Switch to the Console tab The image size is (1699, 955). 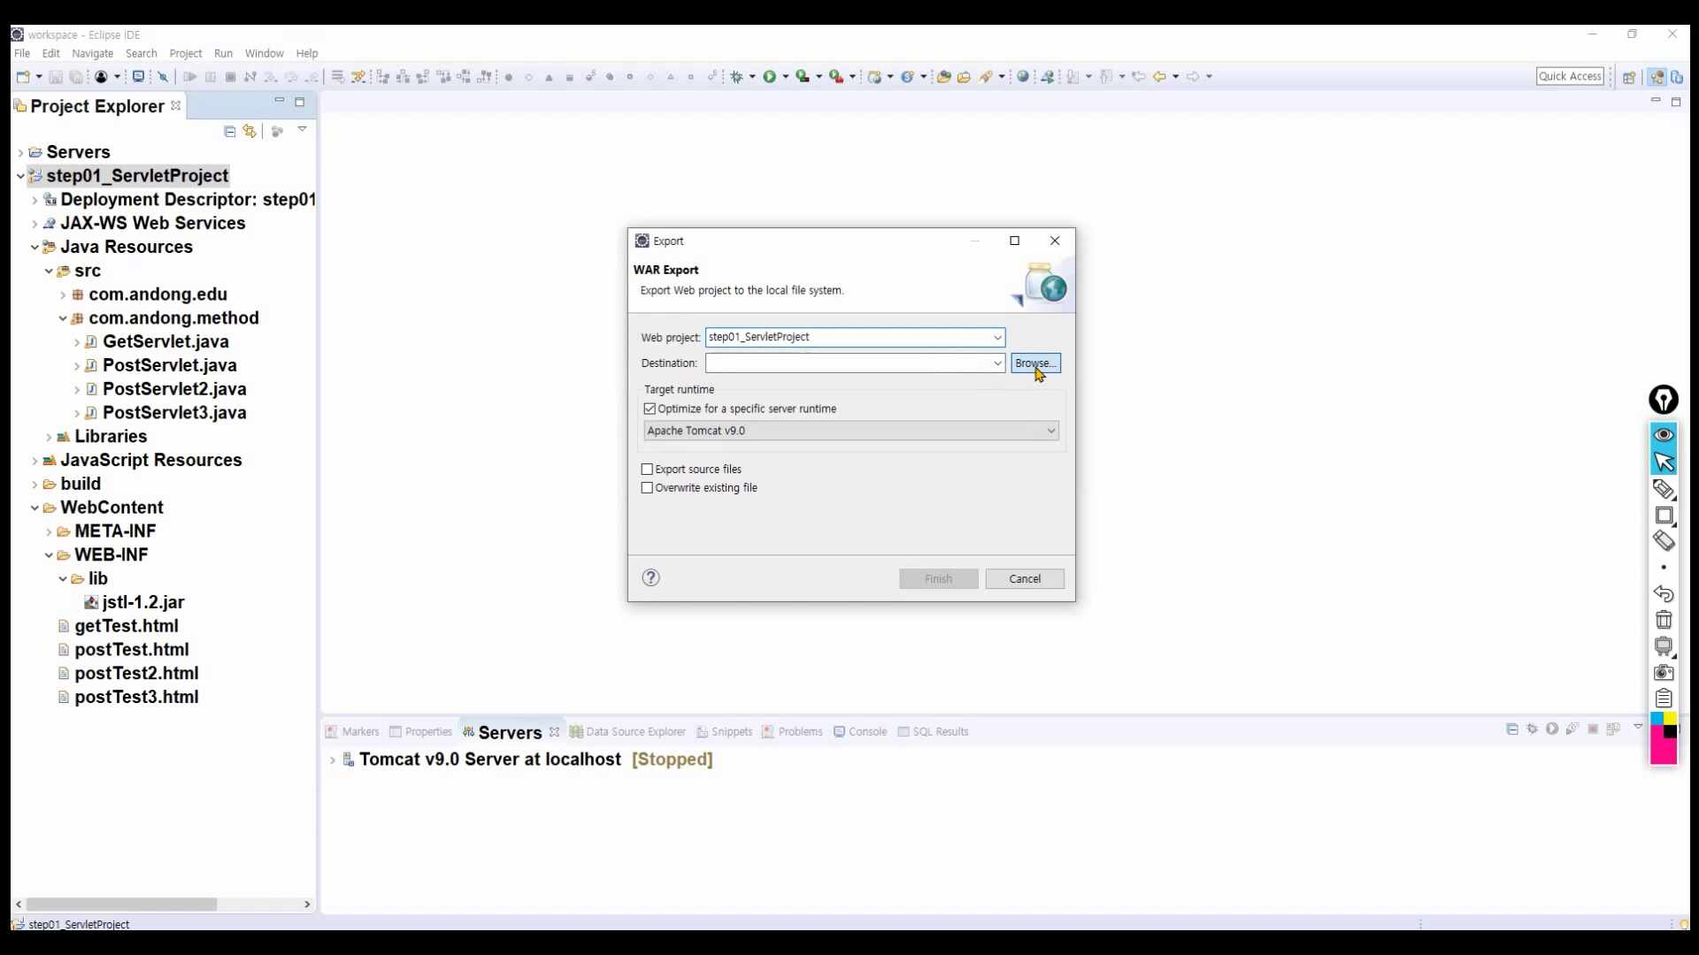[x=860, y=731]
